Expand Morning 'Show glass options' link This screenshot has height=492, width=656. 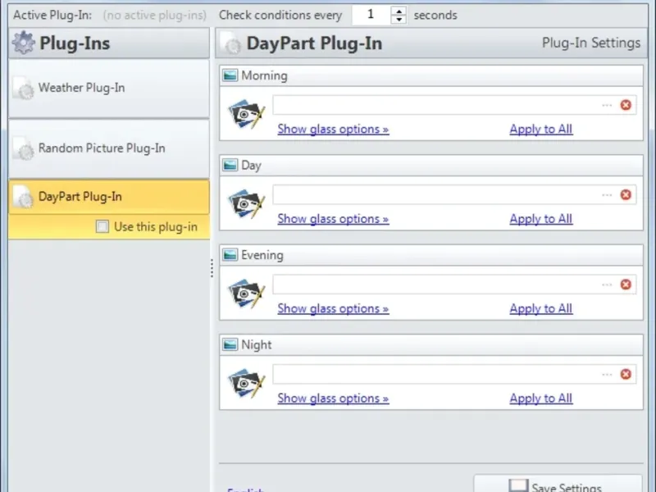click(x=333, y=129)
